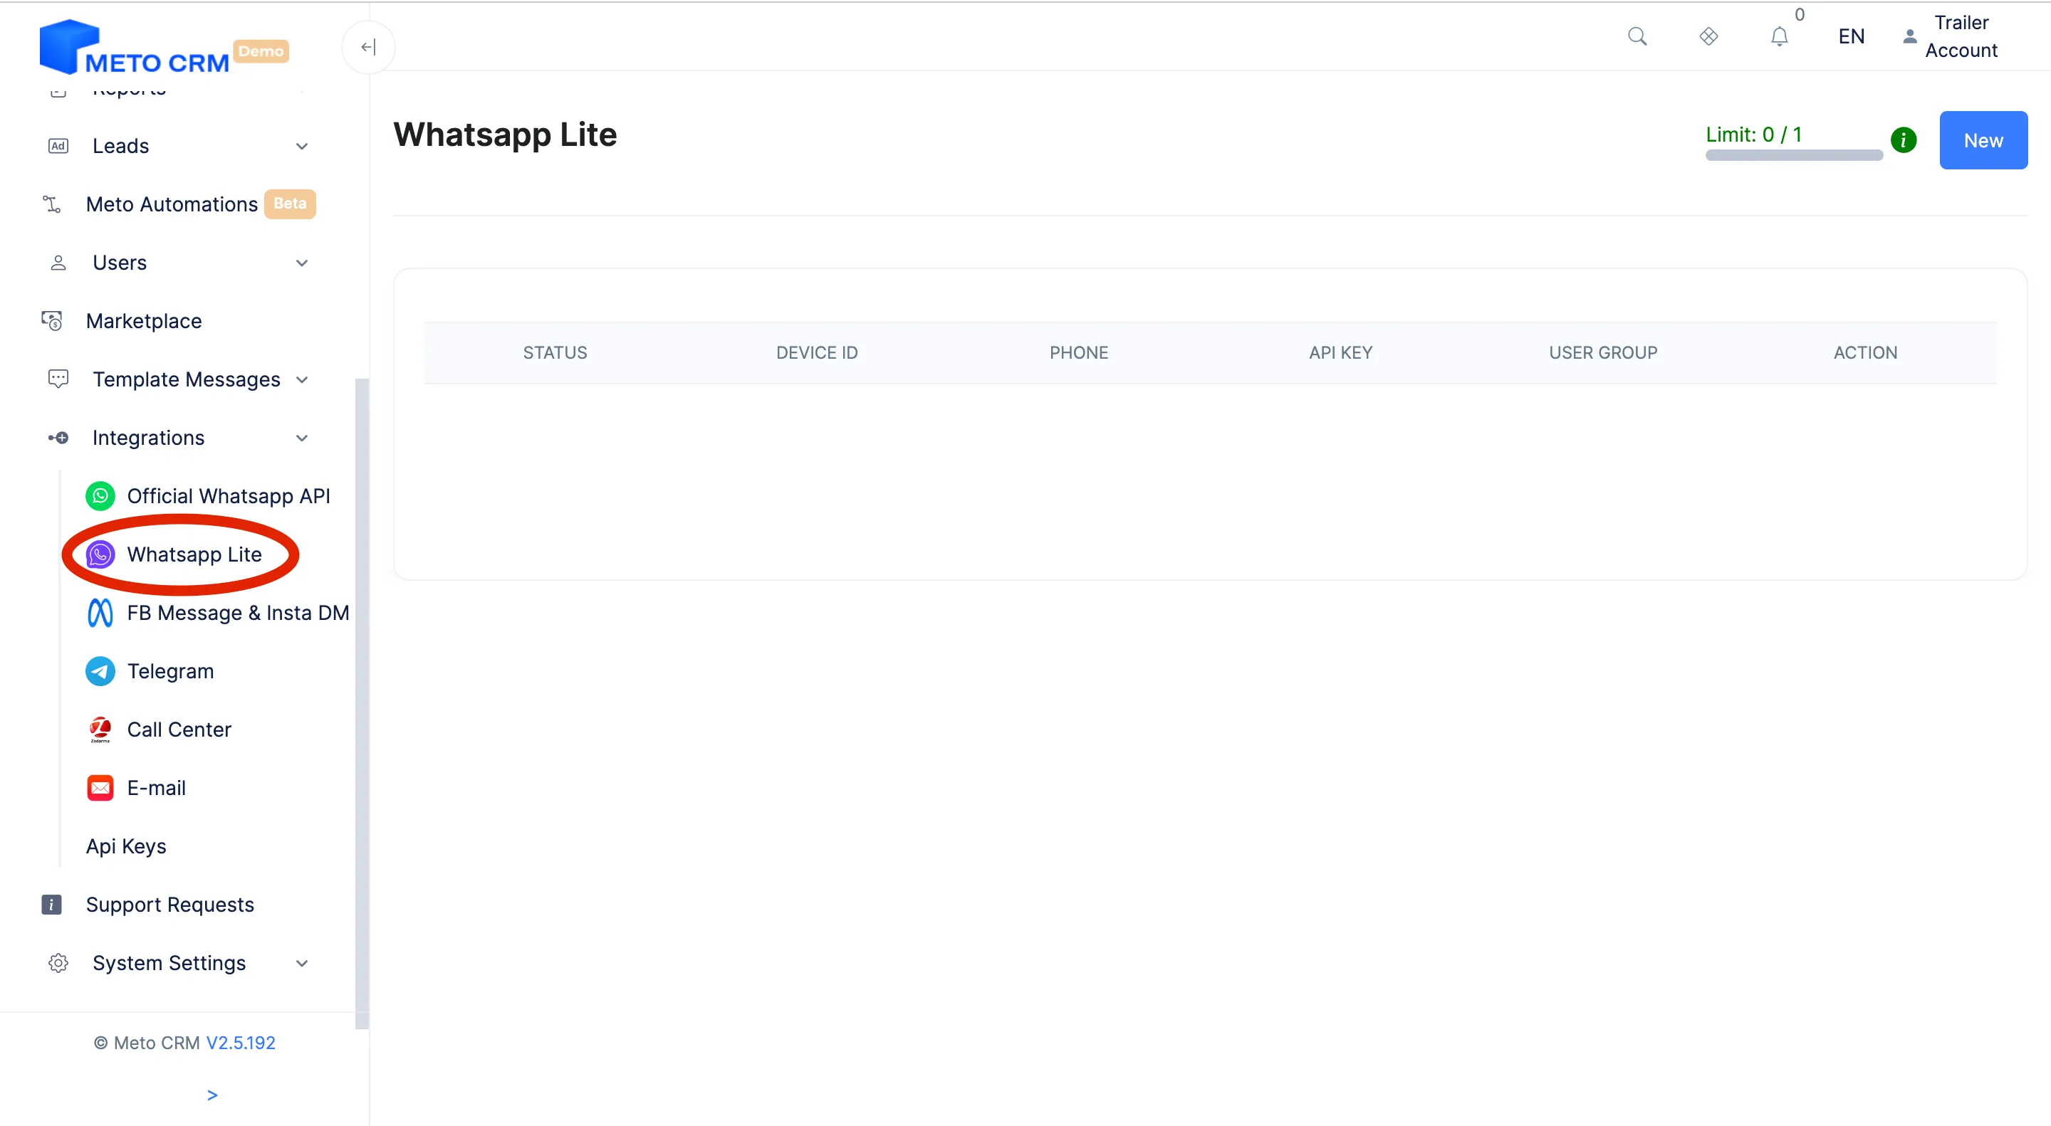This screenshot has width=2051, height=1126.
Task: Open Telegram integration
Action: 170,670
